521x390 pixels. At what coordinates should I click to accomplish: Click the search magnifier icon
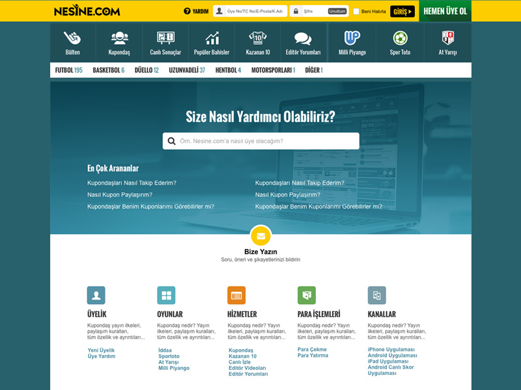171,141
